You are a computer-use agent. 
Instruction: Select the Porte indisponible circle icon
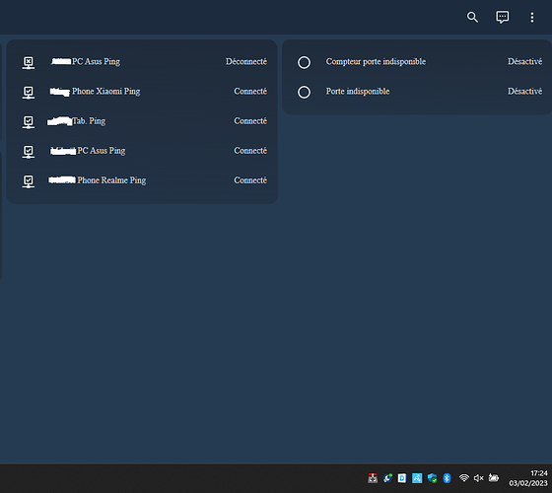point(304,93)
